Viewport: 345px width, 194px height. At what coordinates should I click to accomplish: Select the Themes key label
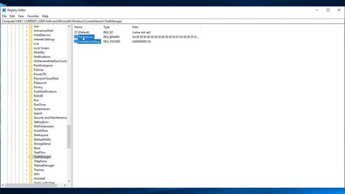tap(39, 170)
